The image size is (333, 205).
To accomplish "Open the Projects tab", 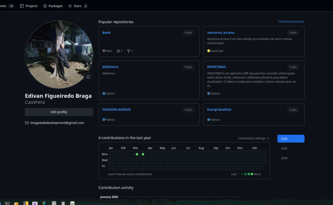I will coord(29,6).
